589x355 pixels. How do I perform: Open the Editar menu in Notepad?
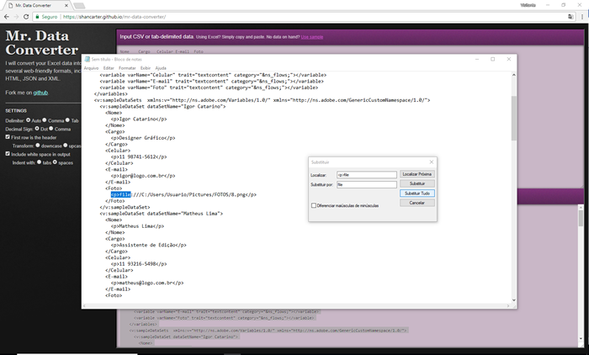pyautogui.click(x=109, y=68)
